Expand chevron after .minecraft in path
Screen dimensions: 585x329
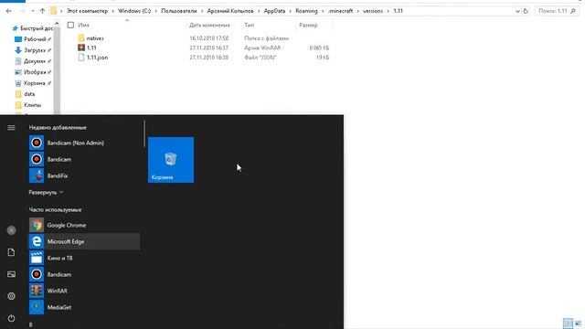[x=357, y=11]
